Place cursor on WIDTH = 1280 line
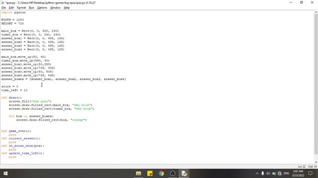 tap(12, 20)
